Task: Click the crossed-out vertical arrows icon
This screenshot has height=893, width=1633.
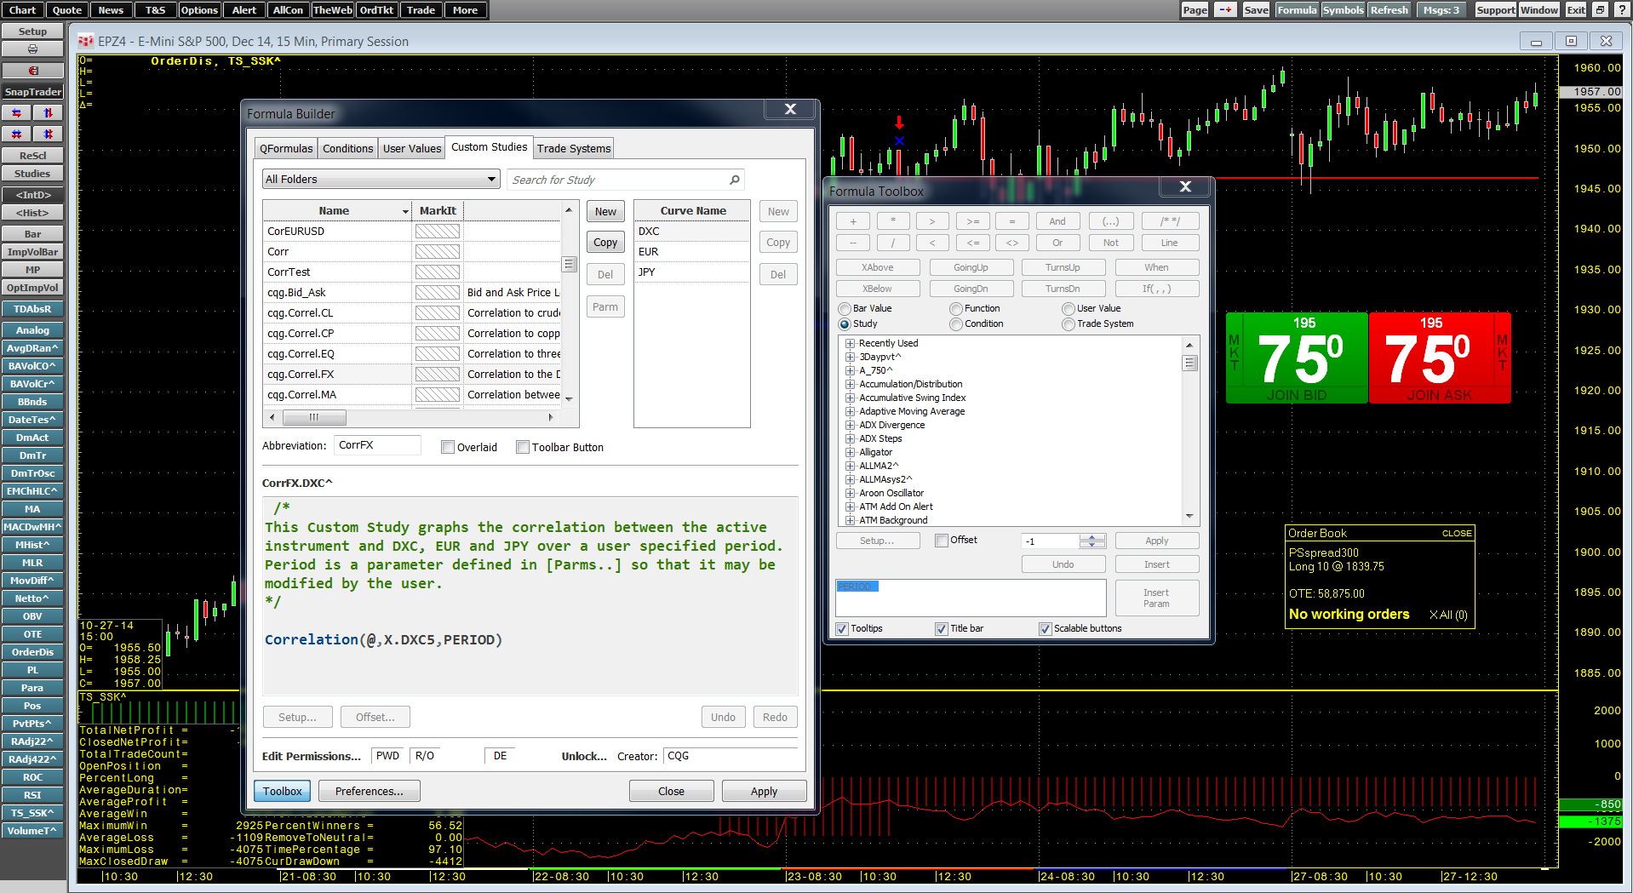Action: 48,134
